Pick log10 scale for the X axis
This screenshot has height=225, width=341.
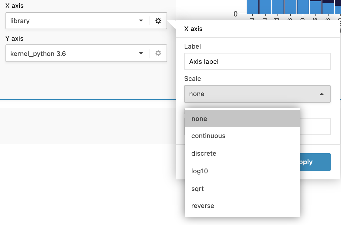pos(199,171)
